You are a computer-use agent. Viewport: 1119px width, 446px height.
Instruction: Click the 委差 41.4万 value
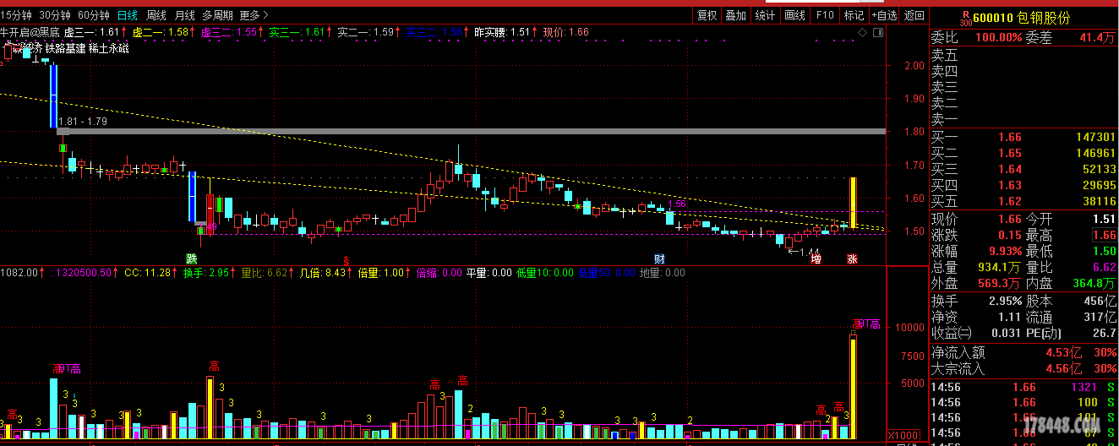click(1096, 38)
